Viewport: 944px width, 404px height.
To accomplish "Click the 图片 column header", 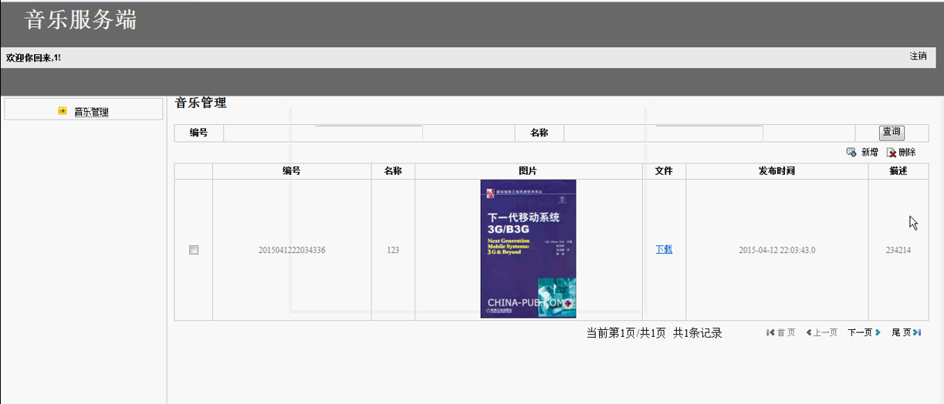I will click(528, 171).
